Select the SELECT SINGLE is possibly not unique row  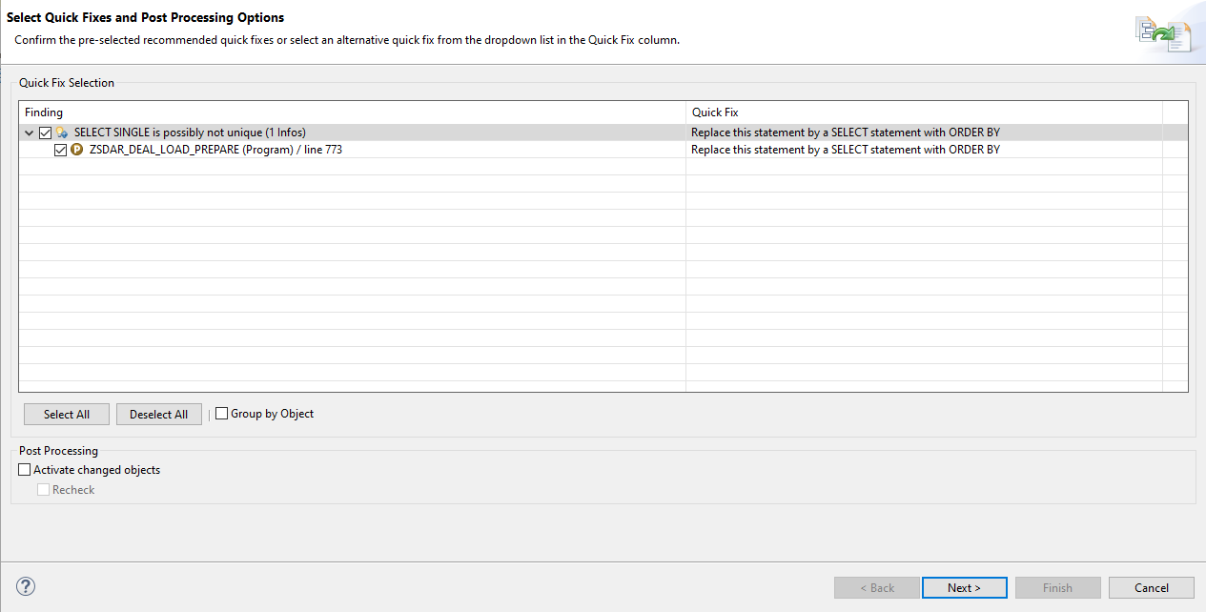[190, 133]
